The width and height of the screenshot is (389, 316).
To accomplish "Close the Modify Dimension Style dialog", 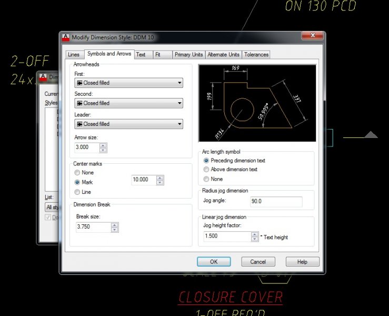I will [x=313, y=35].
